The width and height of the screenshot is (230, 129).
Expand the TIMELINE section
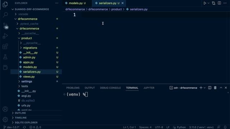pyautogui.click(x=21, y=118)
